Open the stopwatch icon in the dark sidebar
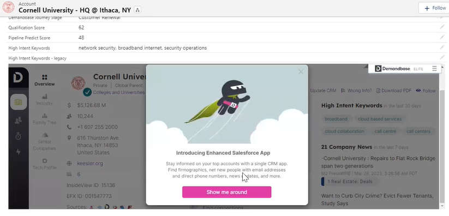 (19, 136)
